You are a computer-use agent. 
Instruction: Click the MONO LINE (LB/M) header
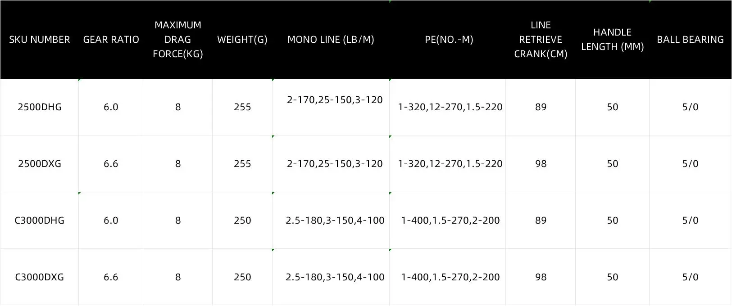[x=331, y=40]
